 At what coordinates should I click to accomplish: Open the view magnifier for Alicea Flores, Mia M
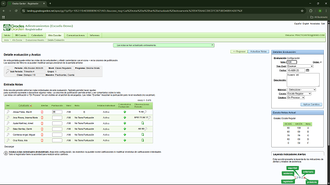point(8,112)
